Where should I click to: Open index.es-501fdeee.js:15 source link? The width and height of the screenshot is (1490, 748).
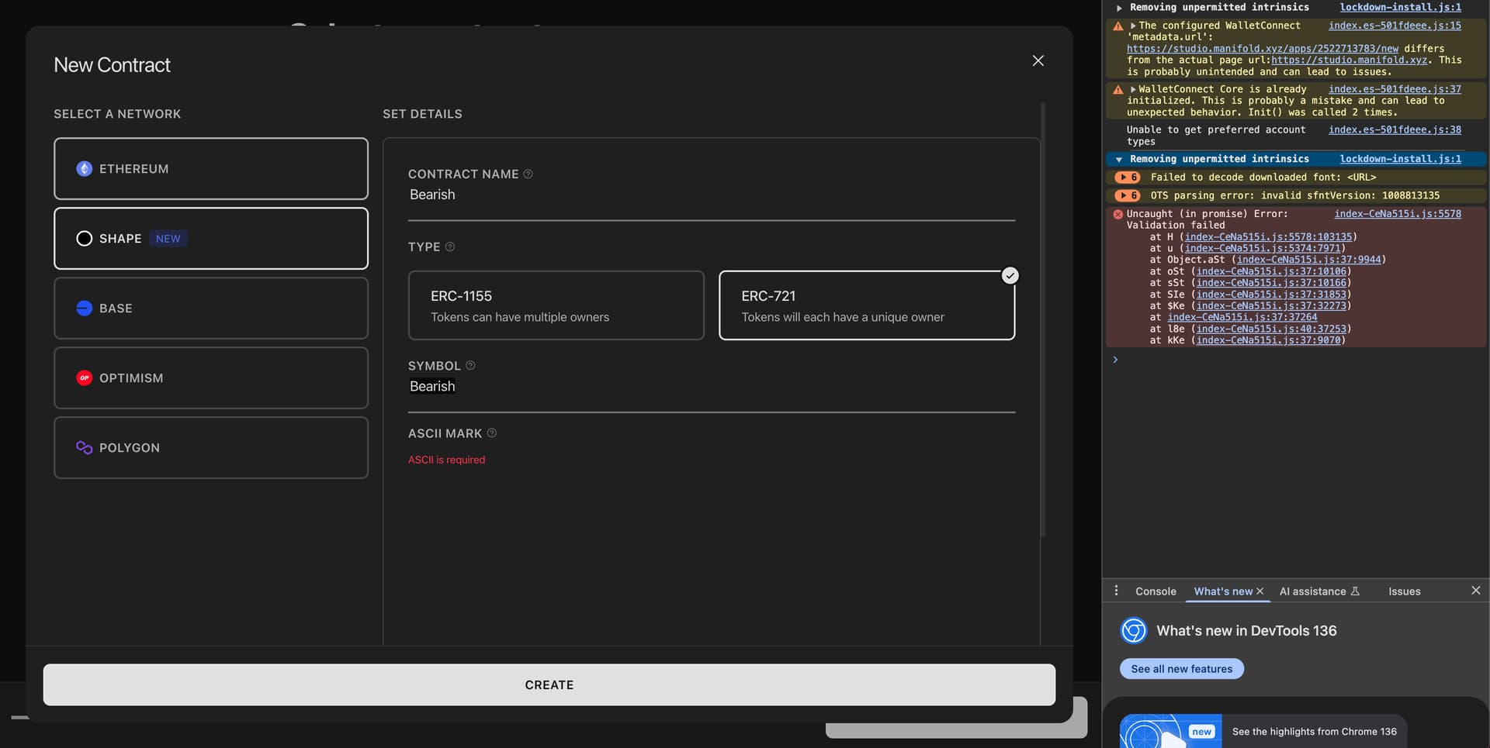tap(1395, 26)
